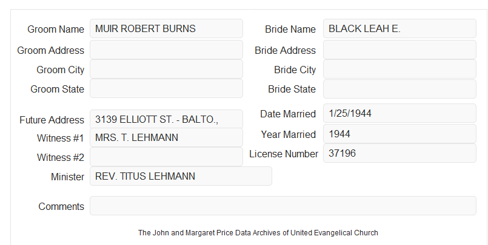Click the empty Bride Address field
488x245 pixels.
click(399, 50)
